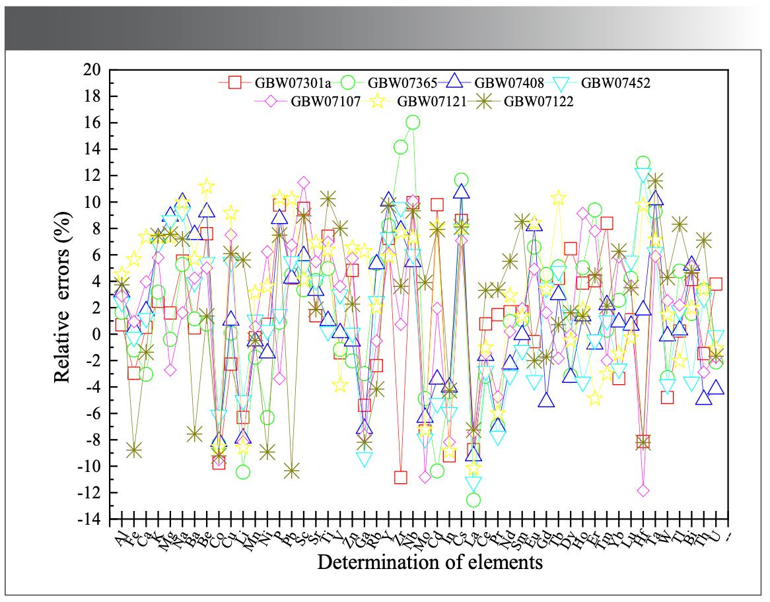Select the GBW07408 legend label

[508, 83]
